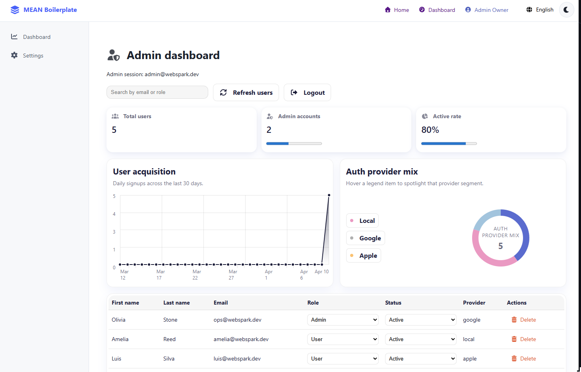Image resolution: width=581 pixels, height=372 pixels.
Task: Toggle the Local provider legend spotlight
Action: pyautogui.click(x=362, y=221)
